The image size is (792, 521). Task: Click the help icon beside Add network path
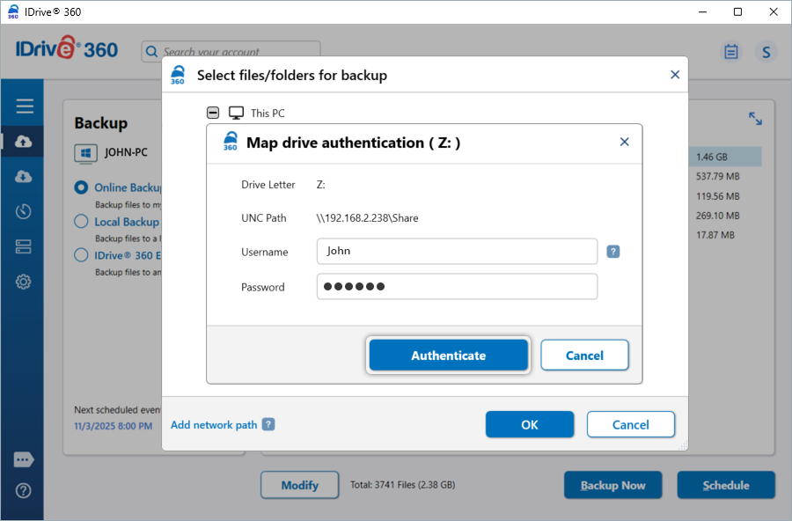tap(268, 424)
